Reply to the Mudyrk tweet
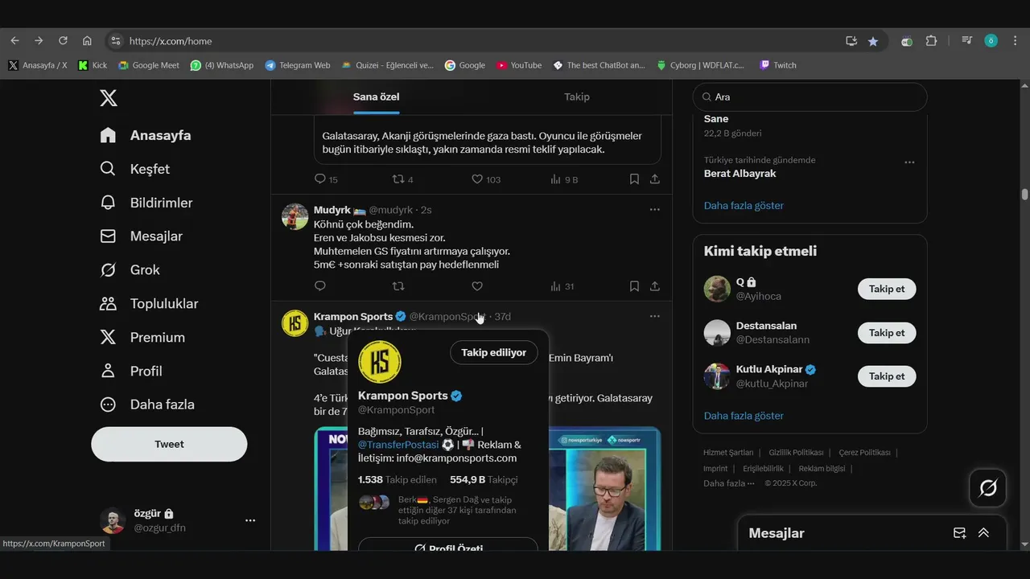1030x579 pixels. (x=319, y=286)
